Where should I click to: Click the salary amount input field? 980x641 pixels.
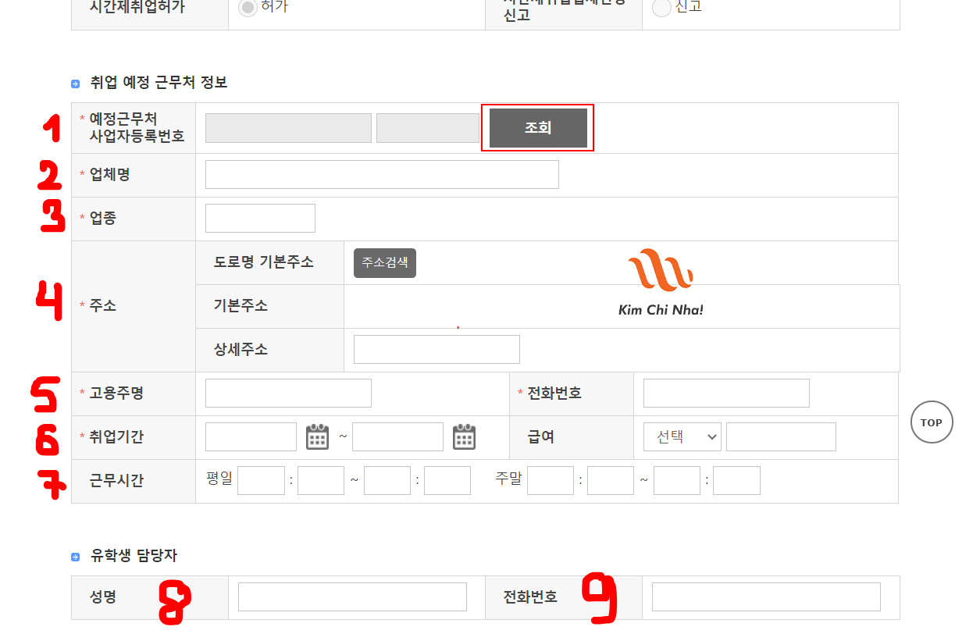(x=781, y=437)
